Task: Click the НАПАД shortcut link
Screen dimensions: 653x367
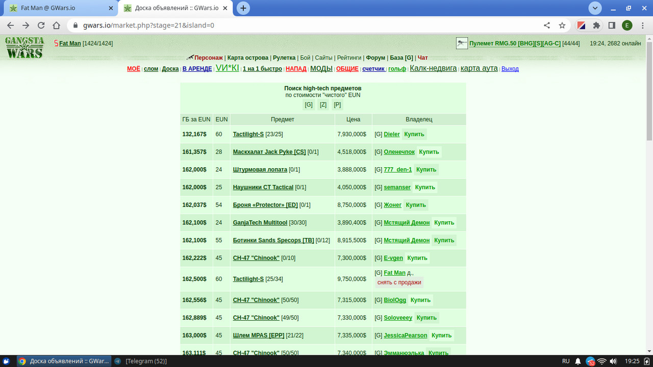Action: 296,69
